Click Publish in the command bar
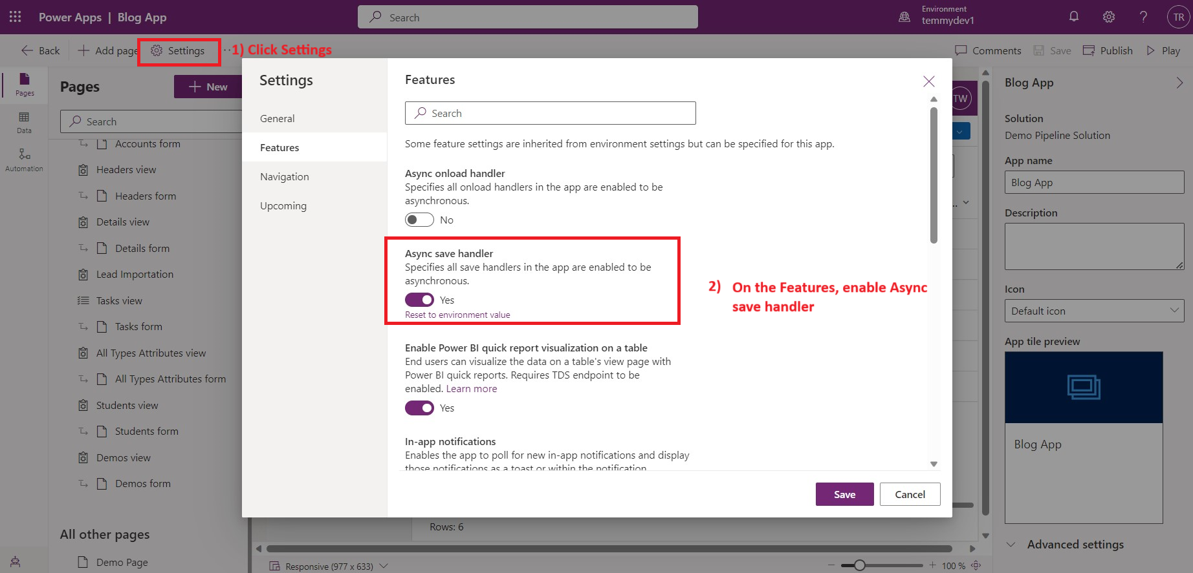The image size is (1193, 573). click(x=1108, y=50)
